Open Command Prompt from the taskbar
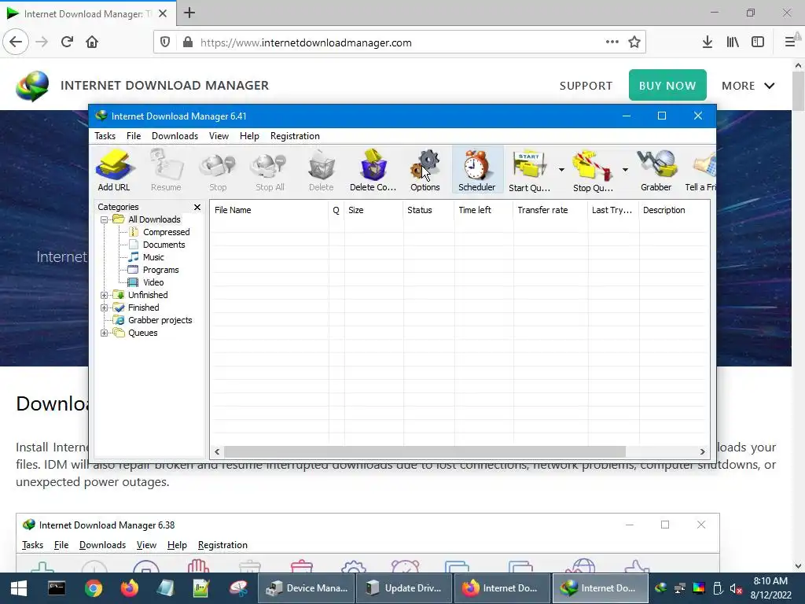This screenshot has height=604, width=805. pyautogui.click(x=57, y=588)
